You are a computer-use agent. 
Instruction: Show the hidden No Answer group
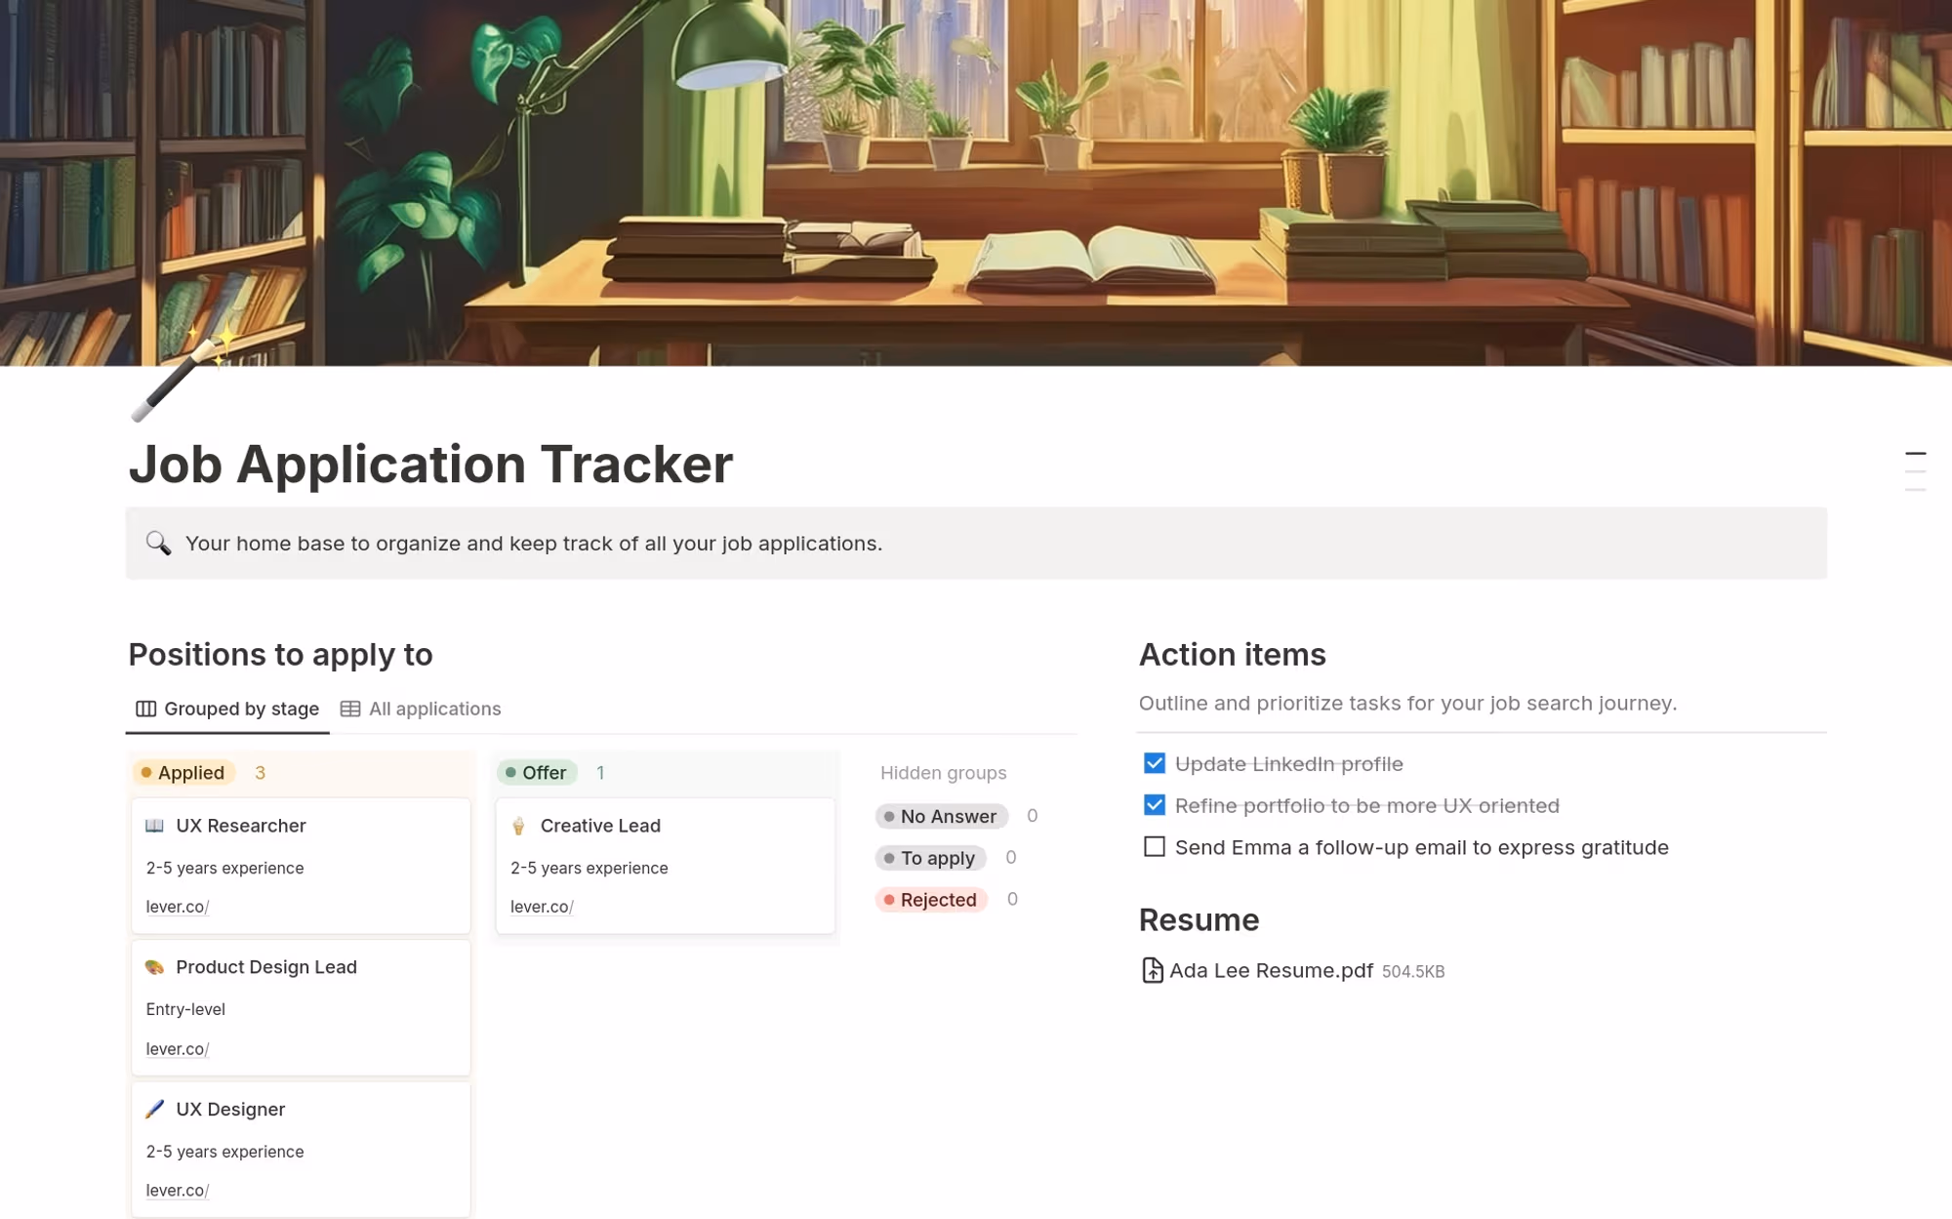click(x=941, y=816)
